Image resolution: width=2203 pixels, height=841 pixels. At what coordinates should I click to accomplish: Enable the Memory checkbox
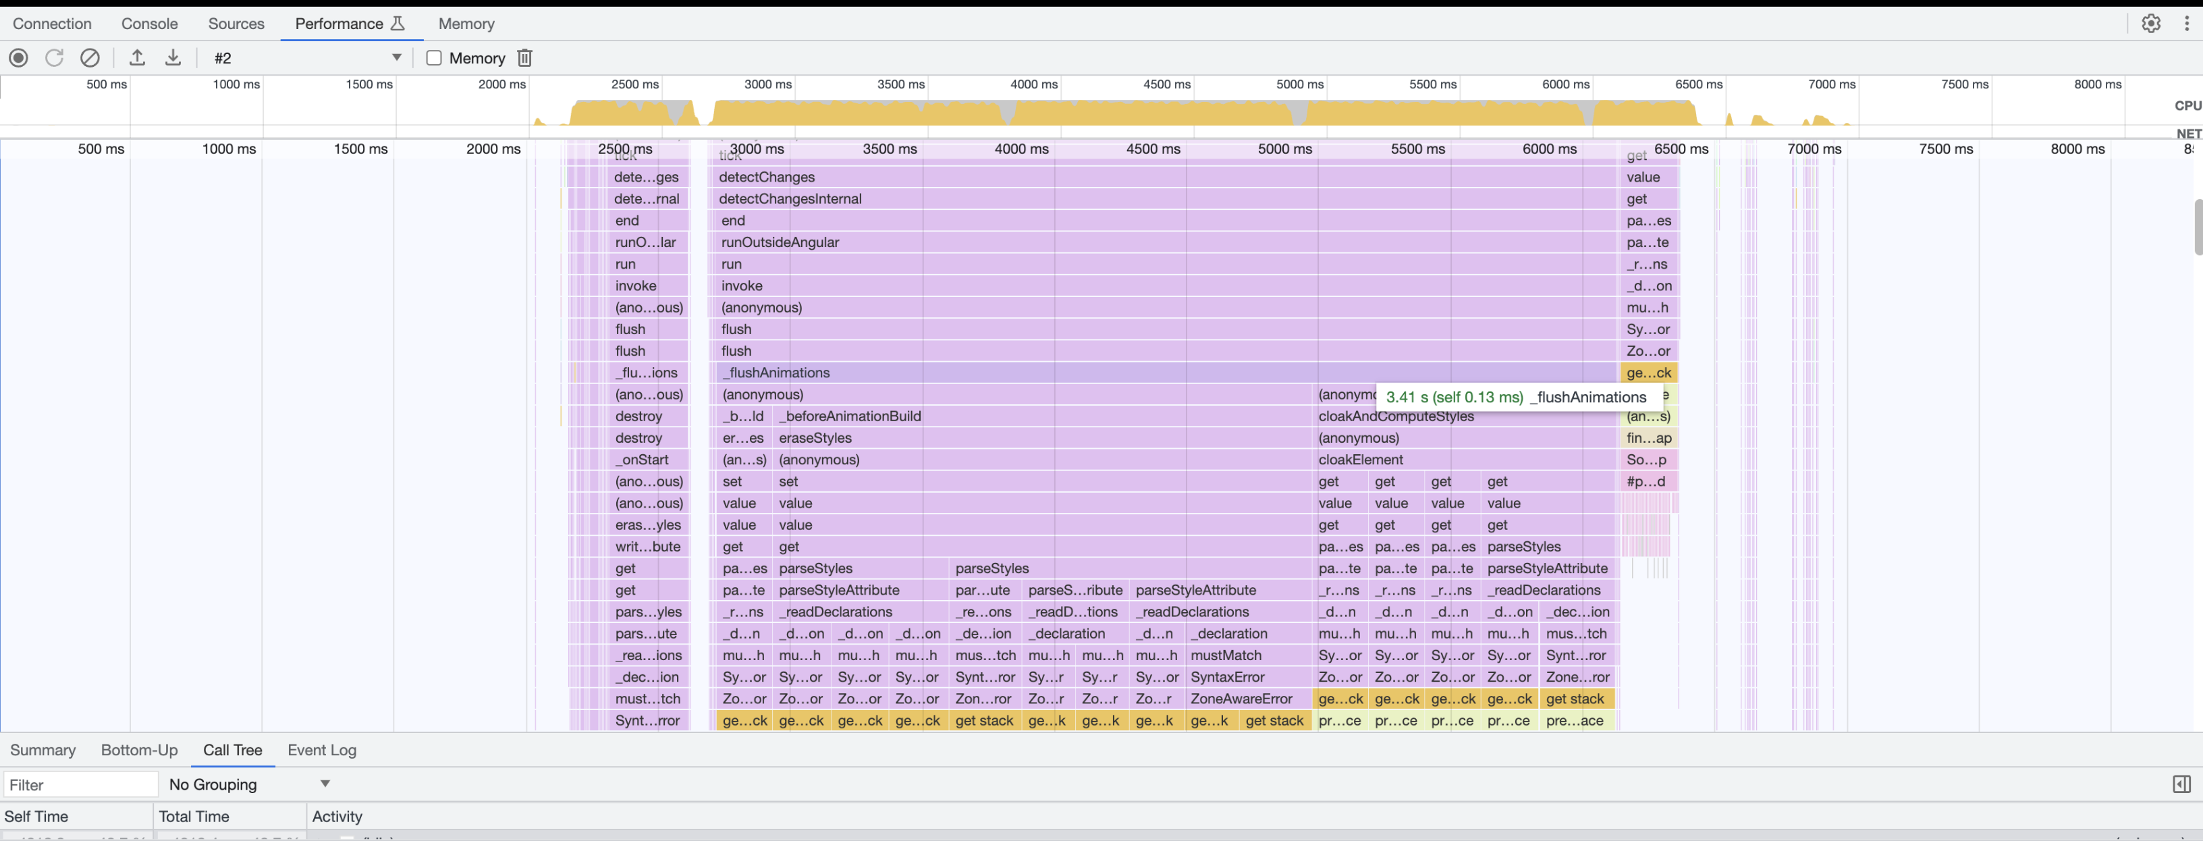pyautogui.click(x=433, y=57)
